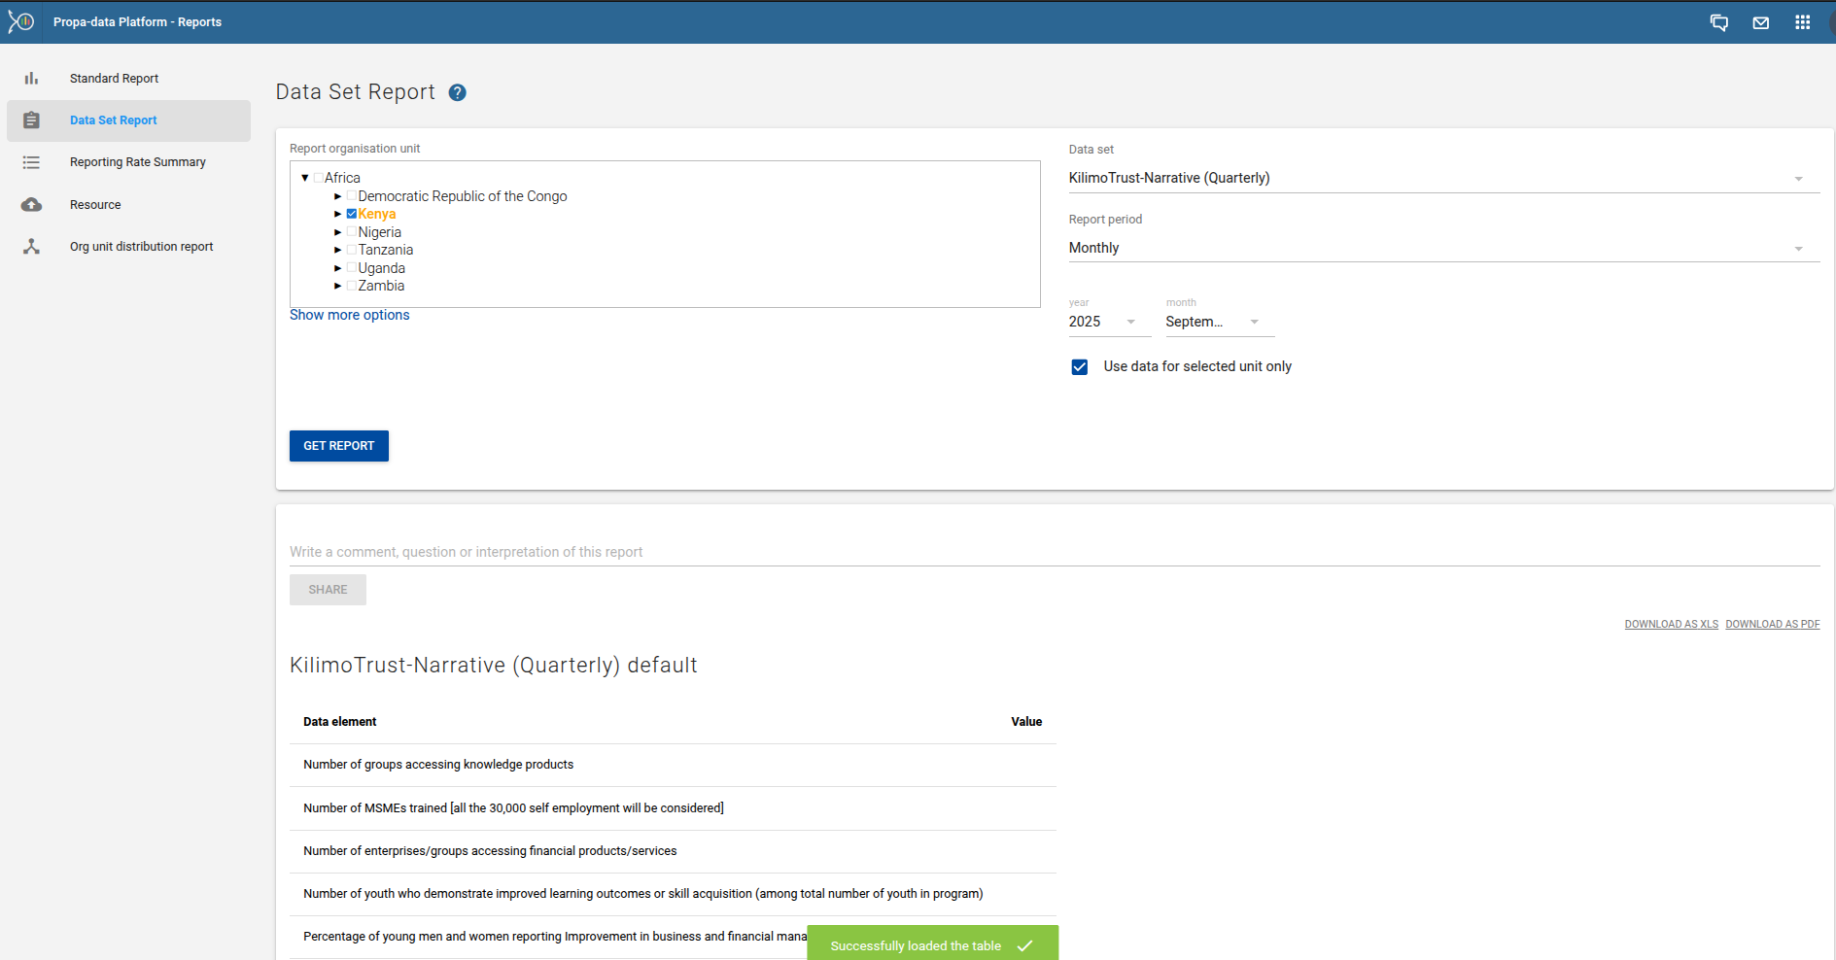Toggle 'Use data for selected unit only' checkbox
This screenshot has height=960, width=1836.
click(1079, 367)
